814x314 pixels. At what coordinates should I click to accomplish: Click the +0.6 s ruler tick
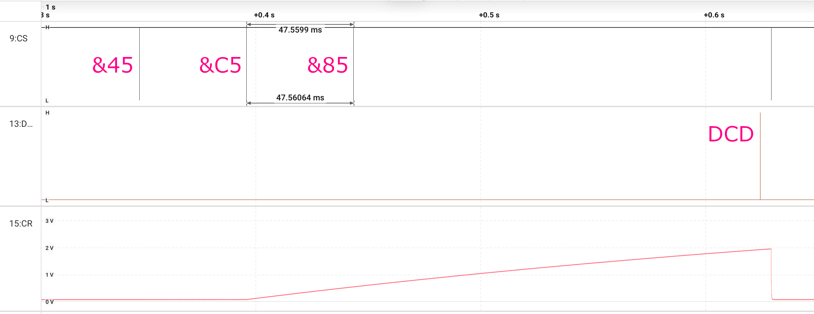pyautogui.click(x=714, y=15)
